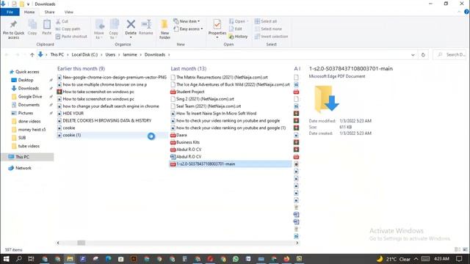Open Task View on taskbar
Viewport: 470px width, 264px height.
coord(31,259)
